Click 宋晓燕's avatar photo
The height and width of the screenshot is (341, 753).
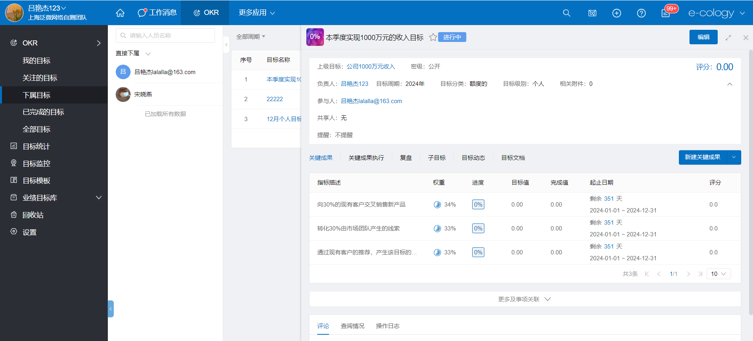click(x=123, y=94)
